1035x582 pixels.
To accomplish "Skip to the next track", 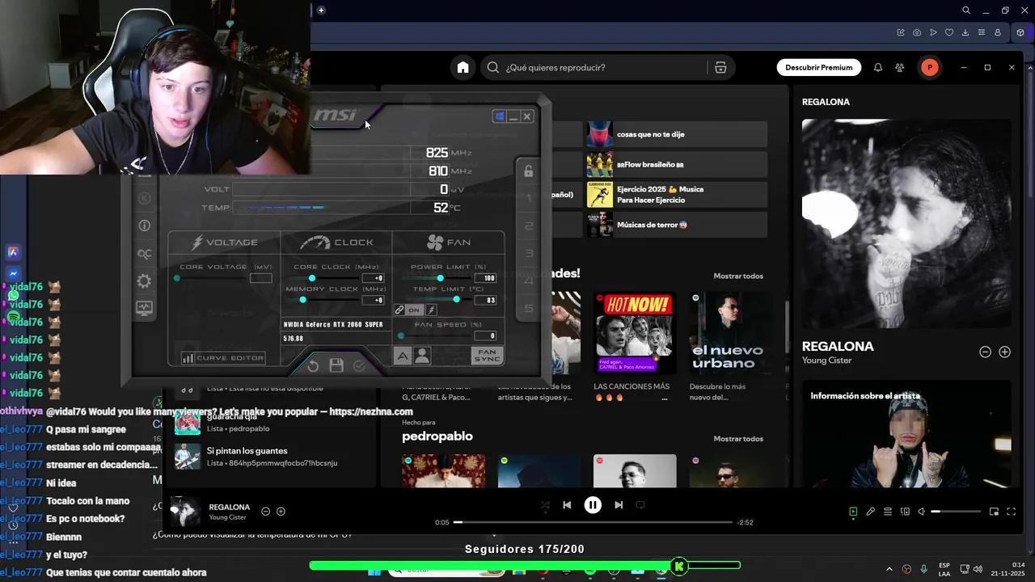I will (619, 504).
